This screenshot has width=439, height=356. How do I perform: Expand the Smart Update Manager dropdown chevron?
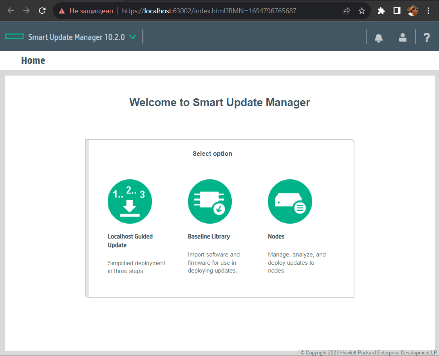[133, 37]
